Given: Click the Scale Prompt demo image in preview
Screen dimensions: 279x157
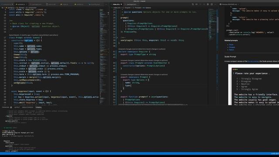Looking at the screenshot, I should click(x=254, y=85).
